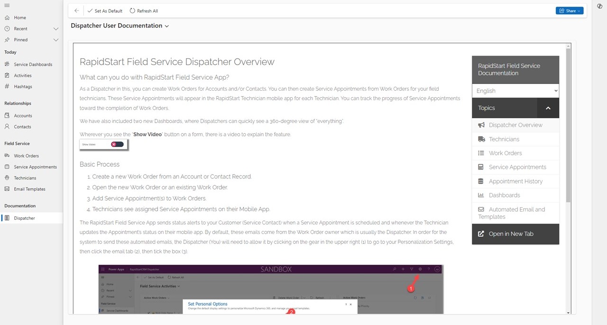Image resolution: width=607 pixels, height=325 pixels.
Task: Open the Dispatcher User Documentation view dropdown
Action: [x=120, y=26]
